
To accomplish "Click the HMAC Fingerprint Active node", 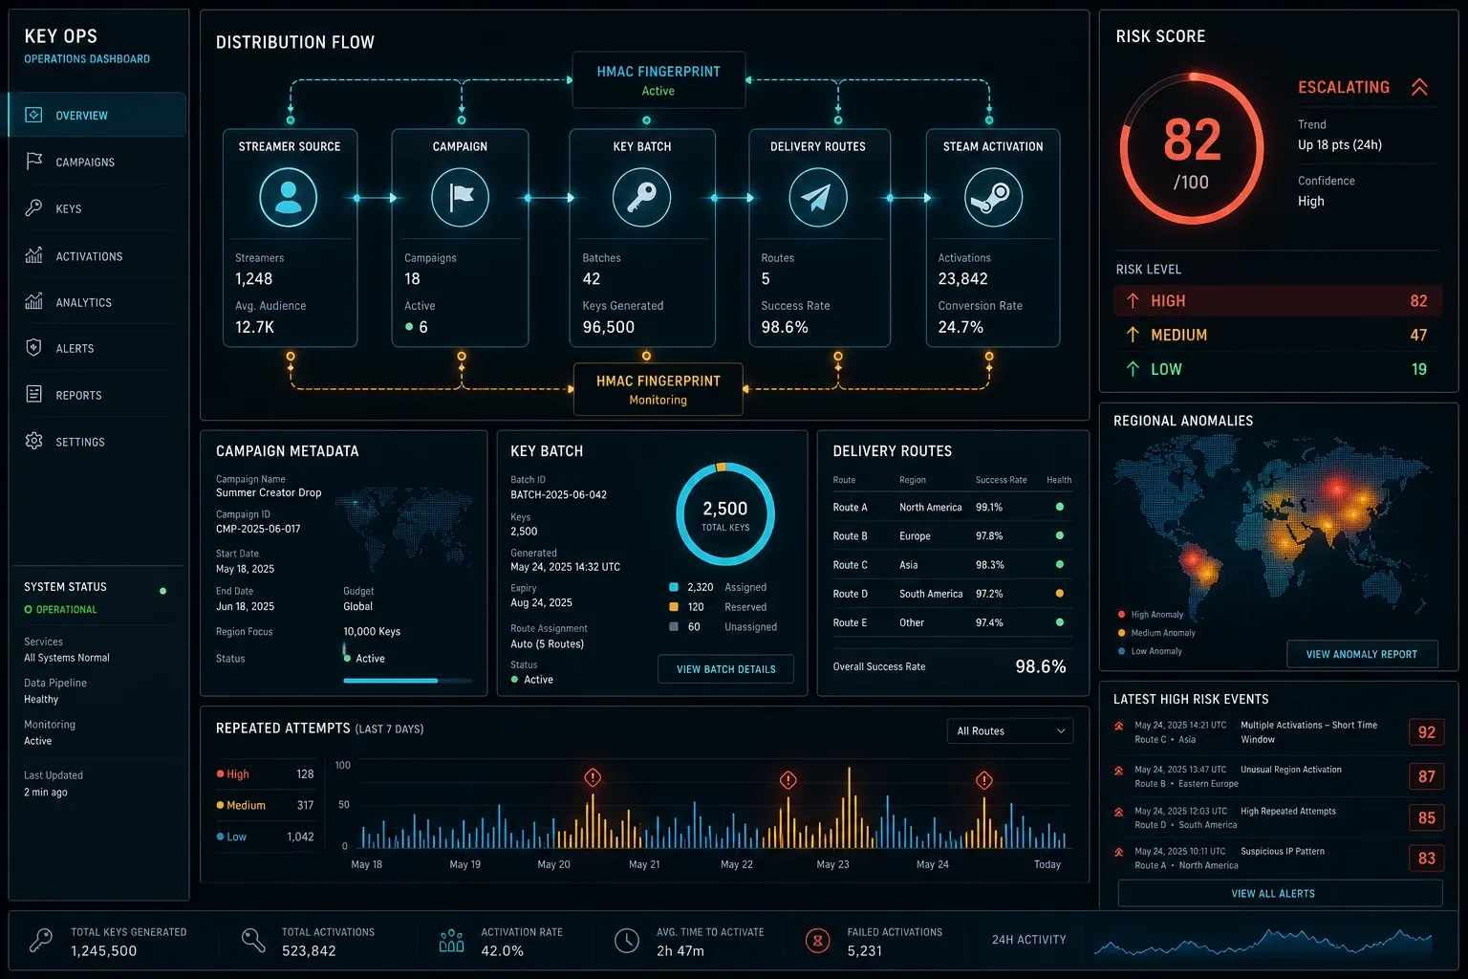I will click(658, 80).
